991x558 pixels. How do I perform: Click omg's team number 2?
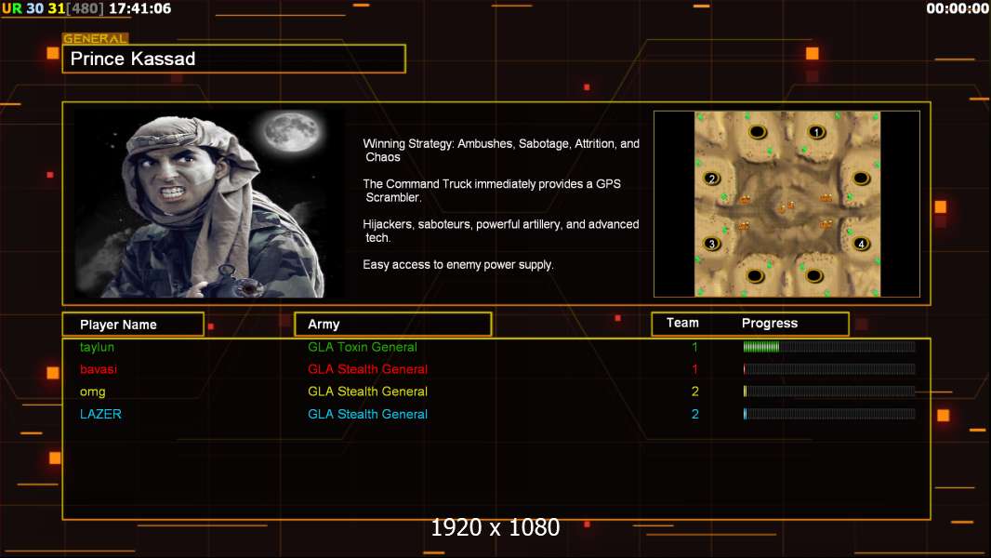click(694, 392)
